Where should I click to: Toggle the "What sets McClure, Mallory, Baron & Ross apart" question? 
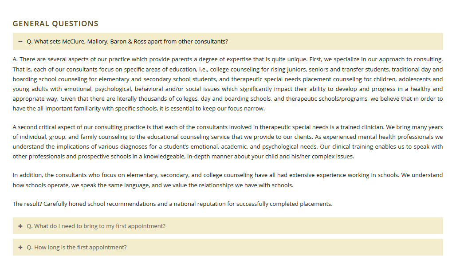(228, 41)
